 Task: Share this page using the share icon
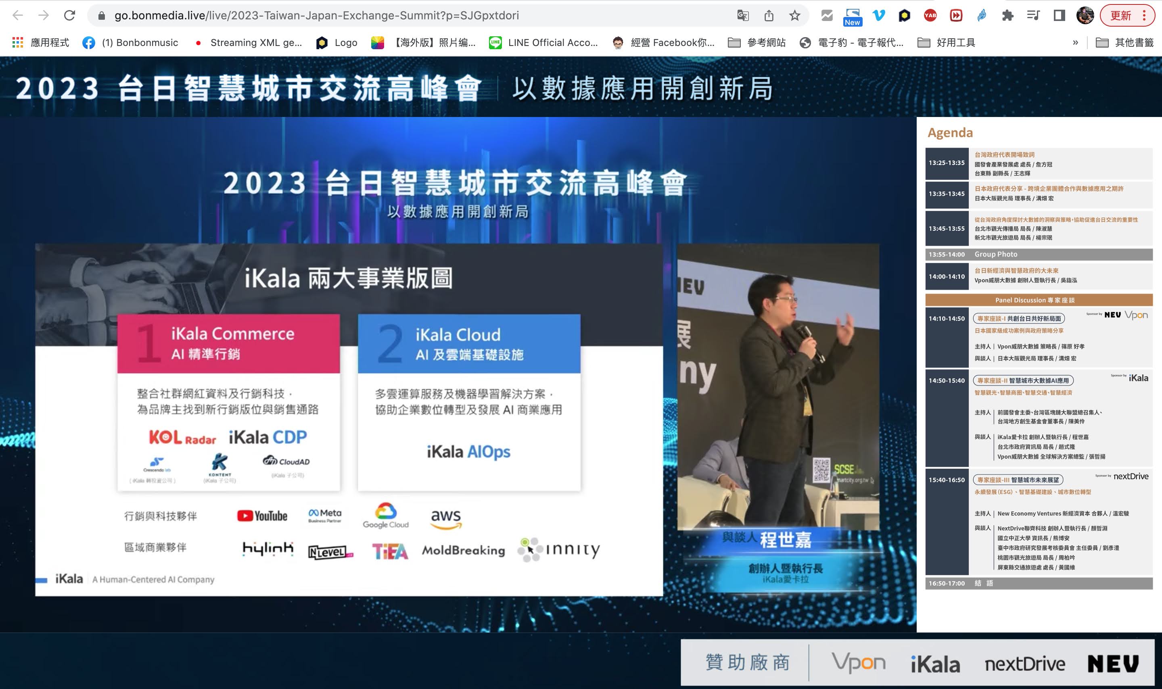[769, 16]
